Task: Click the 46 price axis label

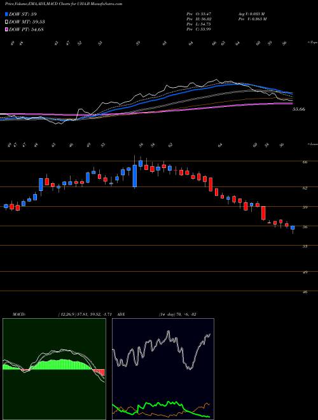Action: pos(305,292)
